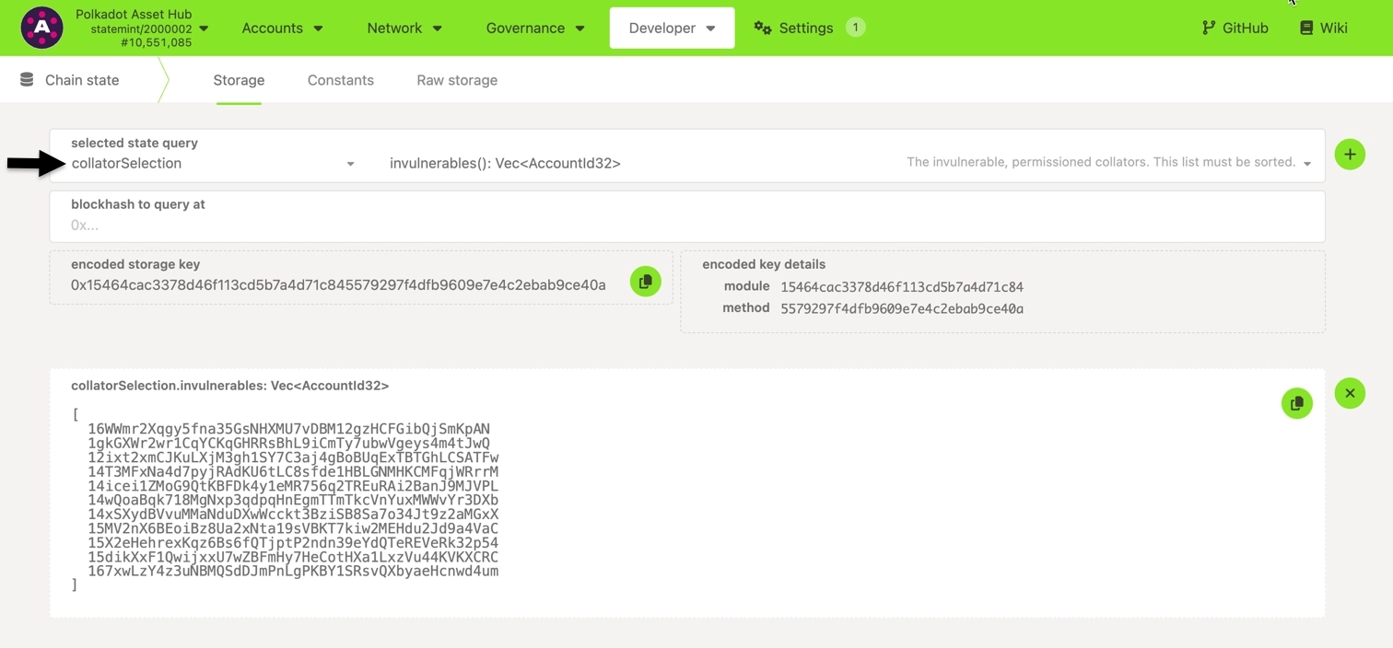
Task: Expand the Network menu
Action: coord(404,28)
